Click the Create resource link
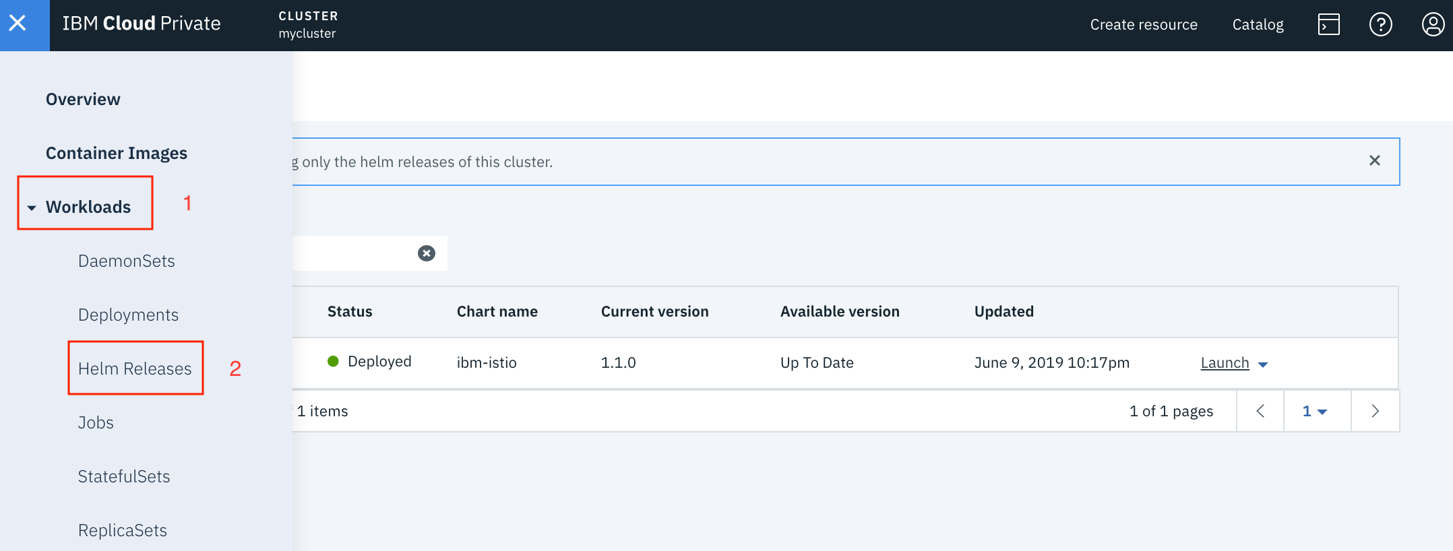Viewport: 1453px width, 551px height. click(x=1144, y=25)
